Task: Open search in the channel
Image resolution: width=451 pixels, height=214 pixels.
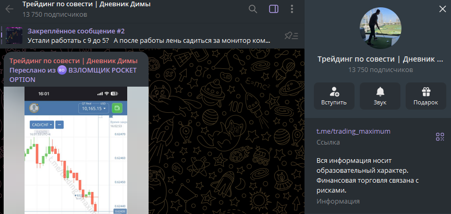Action: coord(253,9)
